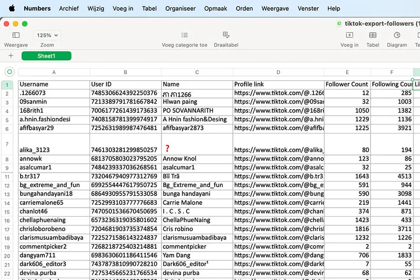The height and width of the screenshot is (280, 420).
Task: Open the 125% zoom dropdown
Action: (47, 35)
